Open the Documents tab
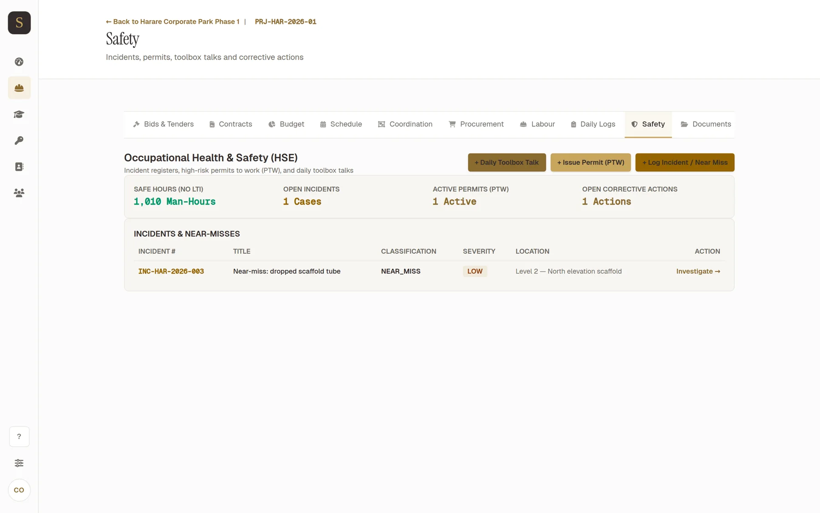This screenshot has width=820, height=513. (706, 124)
